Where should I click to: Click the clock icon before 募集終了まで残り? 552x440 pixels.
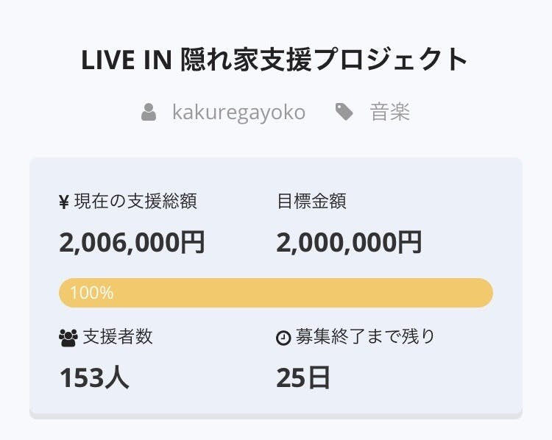tap(283, 338)
